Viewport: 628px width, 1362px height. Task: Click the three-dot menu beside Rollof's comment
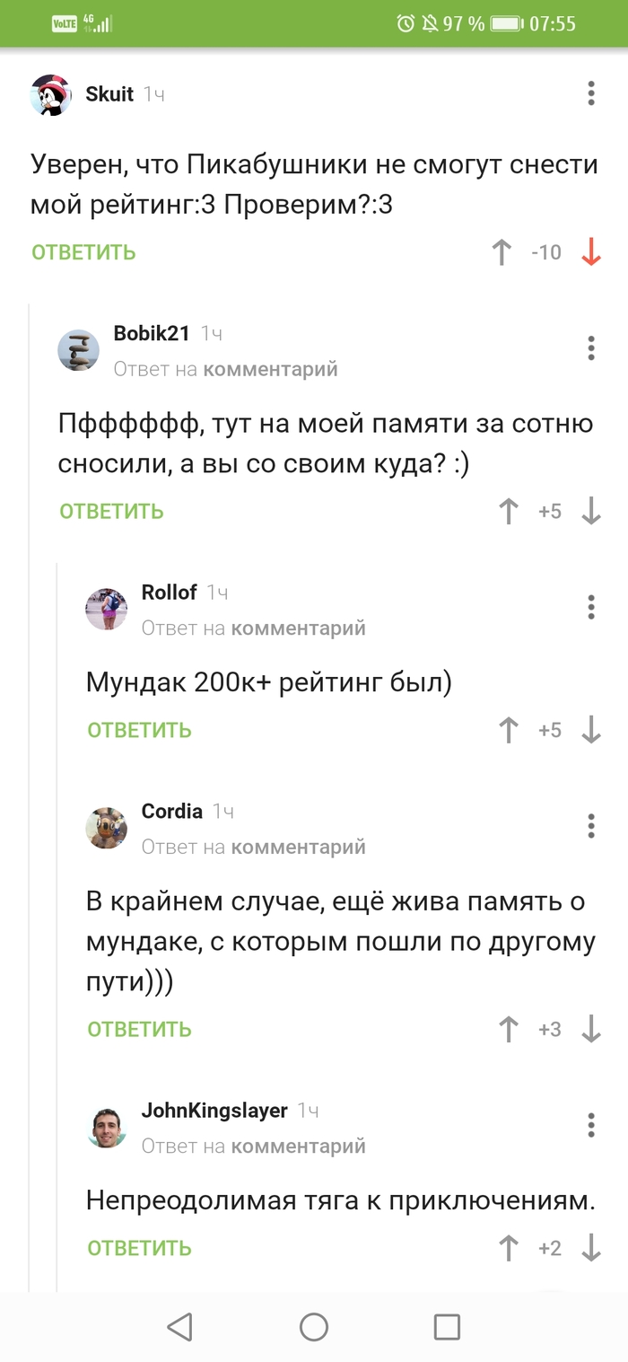click(x=590, y=607)
